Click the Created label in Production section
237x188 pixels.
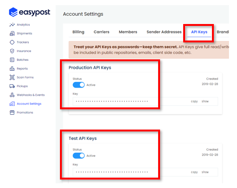pyautogui.click(x=212, y=79)
